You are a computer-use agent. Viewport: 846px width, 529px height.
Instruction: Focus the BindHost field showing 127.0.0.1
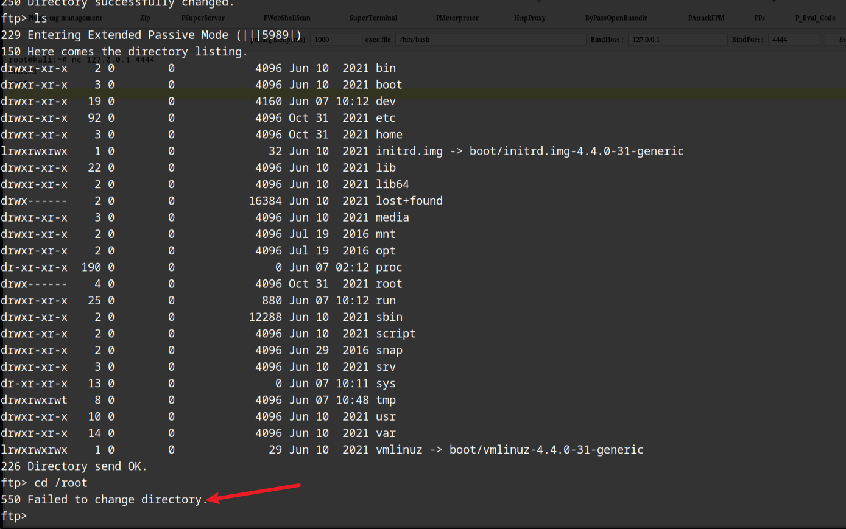[x=677, y=40]
